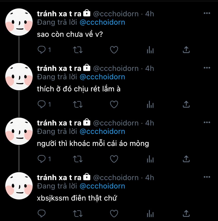This screenshot has height=221, width=218.
Task: Retweet the "sao còn chưa về v?" tweet
Action: pos(78,50)
